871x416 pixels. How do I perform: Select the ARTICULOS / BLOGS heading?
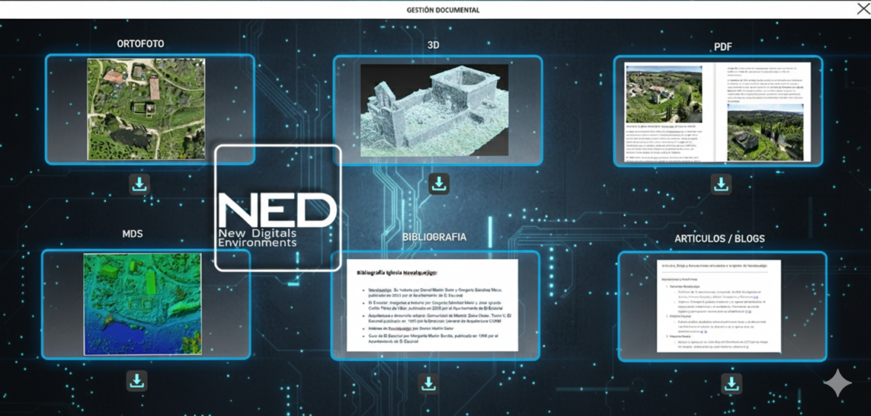tap(719, 238)
